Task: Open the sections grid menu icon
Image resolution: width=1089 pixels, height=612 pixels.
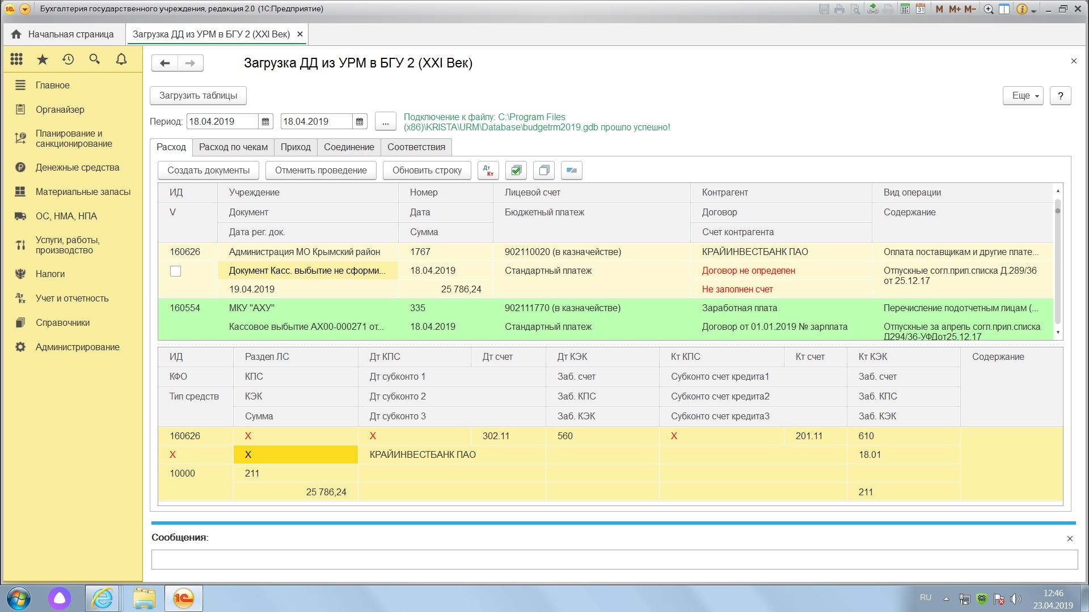Action: point(16,59)
